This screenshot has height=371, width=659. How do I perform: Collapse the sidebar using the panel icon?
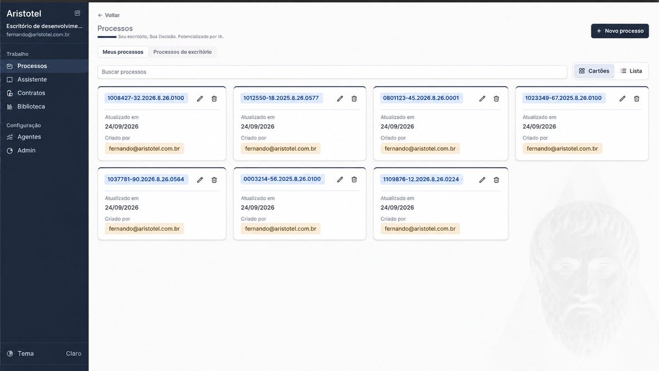77,13
